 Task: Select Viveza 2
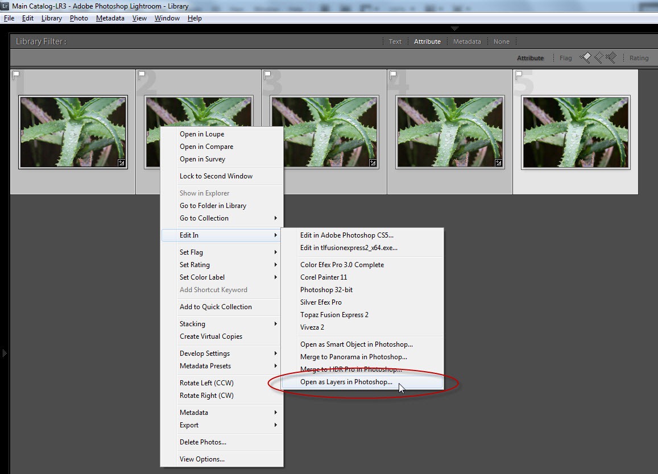(x=363, y=327)
